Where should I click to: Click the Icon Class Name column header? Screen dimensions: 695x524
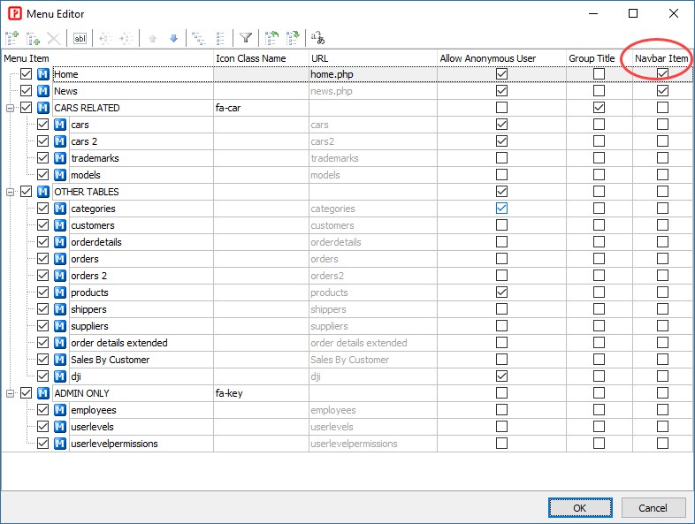click(x=250, y=58)
